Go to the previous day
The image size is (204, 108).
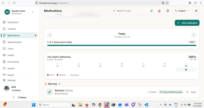[x=50, y=35]
